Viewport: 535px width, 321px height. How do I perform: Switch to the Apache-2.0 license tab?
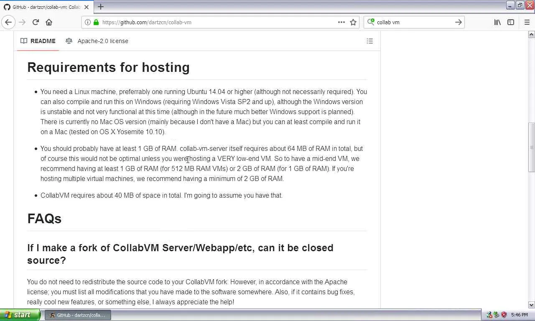(97, 41)
